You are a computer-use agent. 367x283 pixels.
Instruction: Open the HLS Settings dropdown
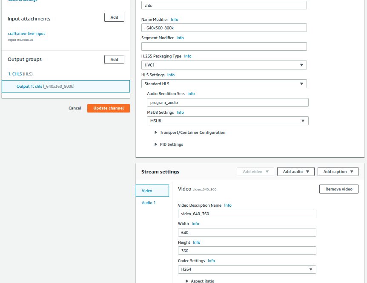click(224, 84)
